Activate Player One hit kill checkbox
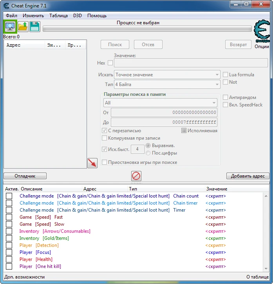273x284 pixels. pyautogui.click(x=9, y=266)
